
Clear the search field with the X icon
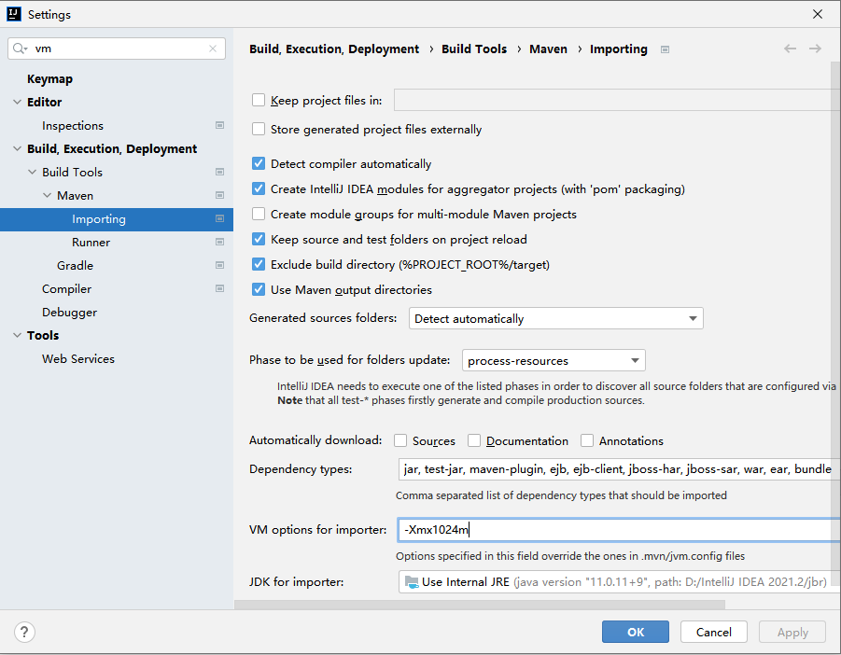(x=213, y=49)
